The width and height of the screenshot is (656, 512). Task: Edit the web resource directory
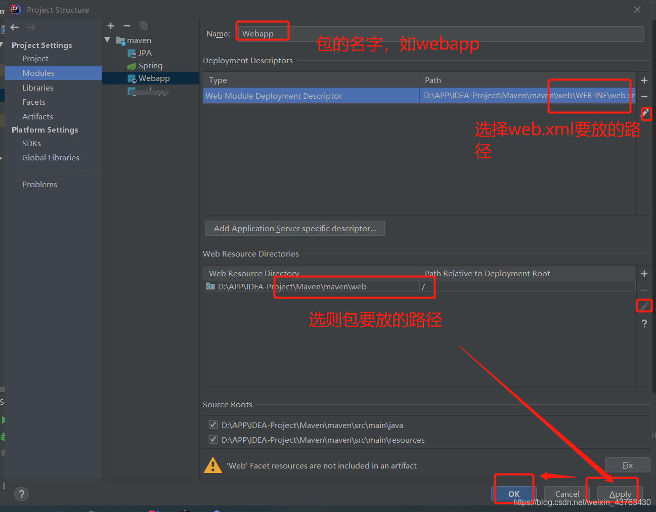click(644, 306)
